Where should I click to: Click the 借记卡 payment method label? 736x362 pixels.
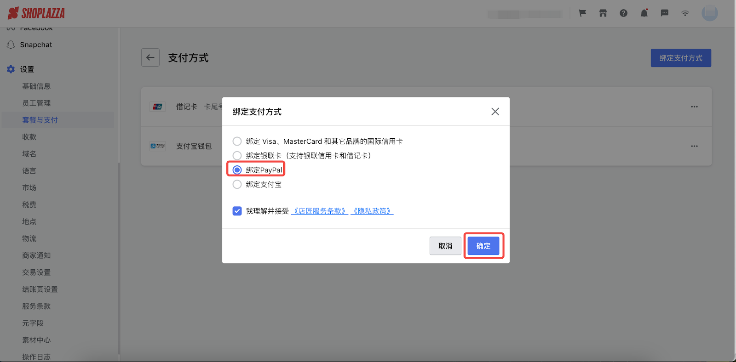click(187, 107)
